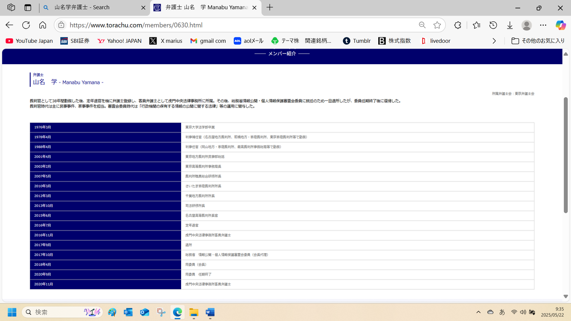Open the browser profile avatar
This screenshot has width=571, height=321.
526,25
